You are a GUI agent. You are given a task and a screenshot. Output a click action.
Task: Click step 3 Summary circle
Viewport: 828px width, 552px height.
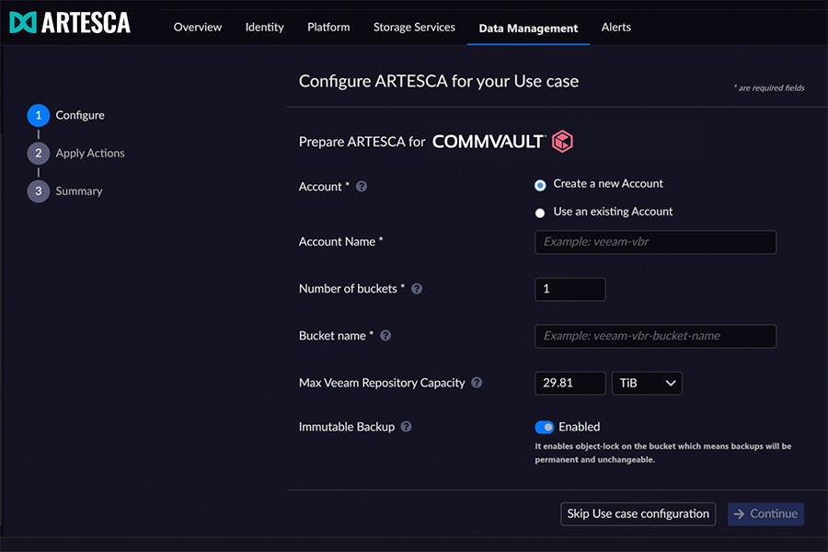38,191
